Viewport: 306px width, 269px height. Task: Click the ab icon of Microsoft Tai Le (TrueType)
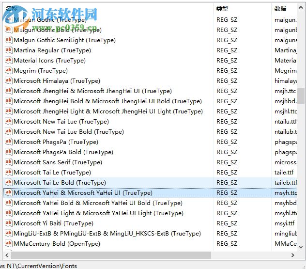pyautogui.click(x=8, y=172)
